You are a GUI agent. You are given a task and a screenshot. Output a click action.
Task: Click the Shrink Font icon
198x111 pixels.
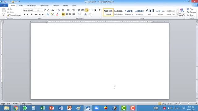coord(48,10)
